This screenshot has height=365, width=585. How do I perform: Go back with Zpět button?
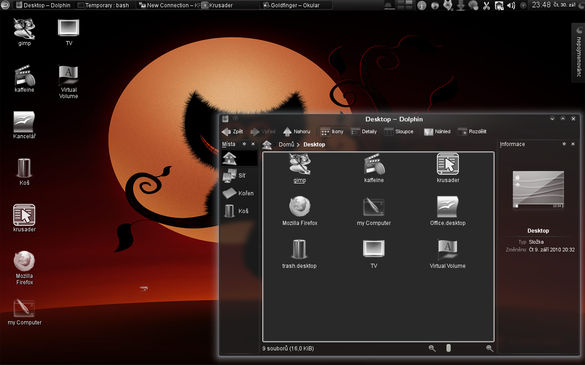pos(232,131)
